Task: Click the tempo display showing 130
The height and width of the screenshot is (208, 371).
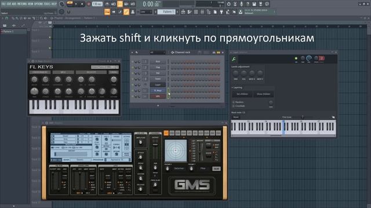Action: coord(97,4)
